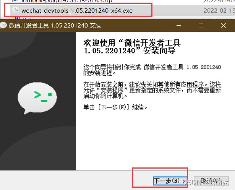This screenshot has width=235, height=190.
Task: Click the wechat_devtools exe file icon
Action: point(16,10)
